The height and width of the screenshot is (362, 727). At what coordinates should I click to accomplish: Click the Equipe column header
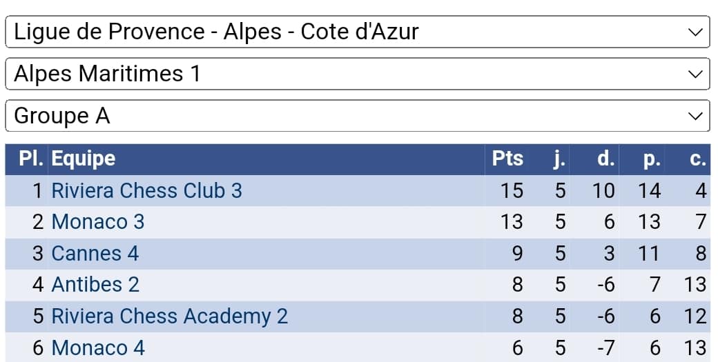pyautogui.click(x=84, y=159)
